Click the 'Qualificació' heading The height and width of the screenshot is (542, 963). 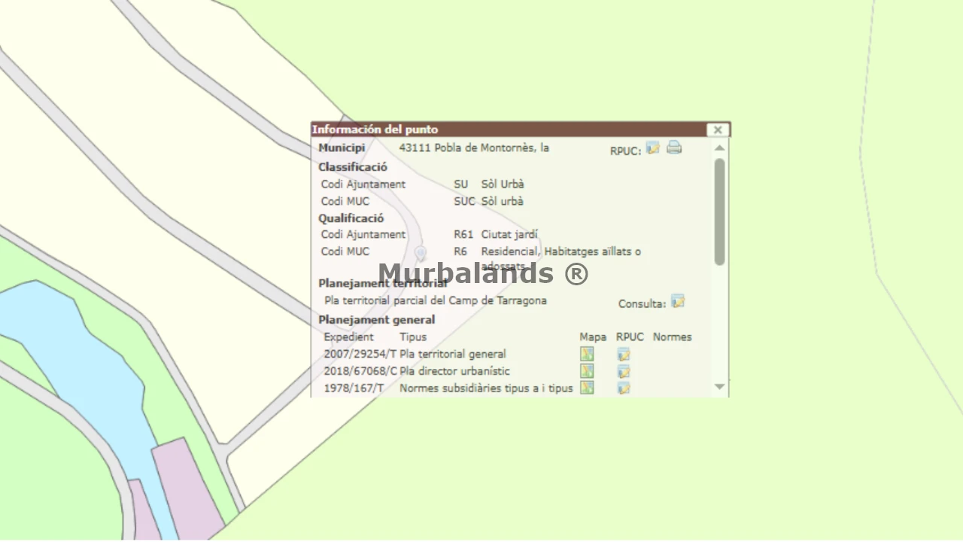[351, 218]
